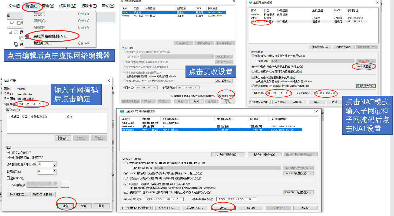Image resolution: width=394 pixels, height=216 pixels.
Task: Click the 子网 IP field in the upper-right editor
Action: pyautogui.click(x=278, y=93)
